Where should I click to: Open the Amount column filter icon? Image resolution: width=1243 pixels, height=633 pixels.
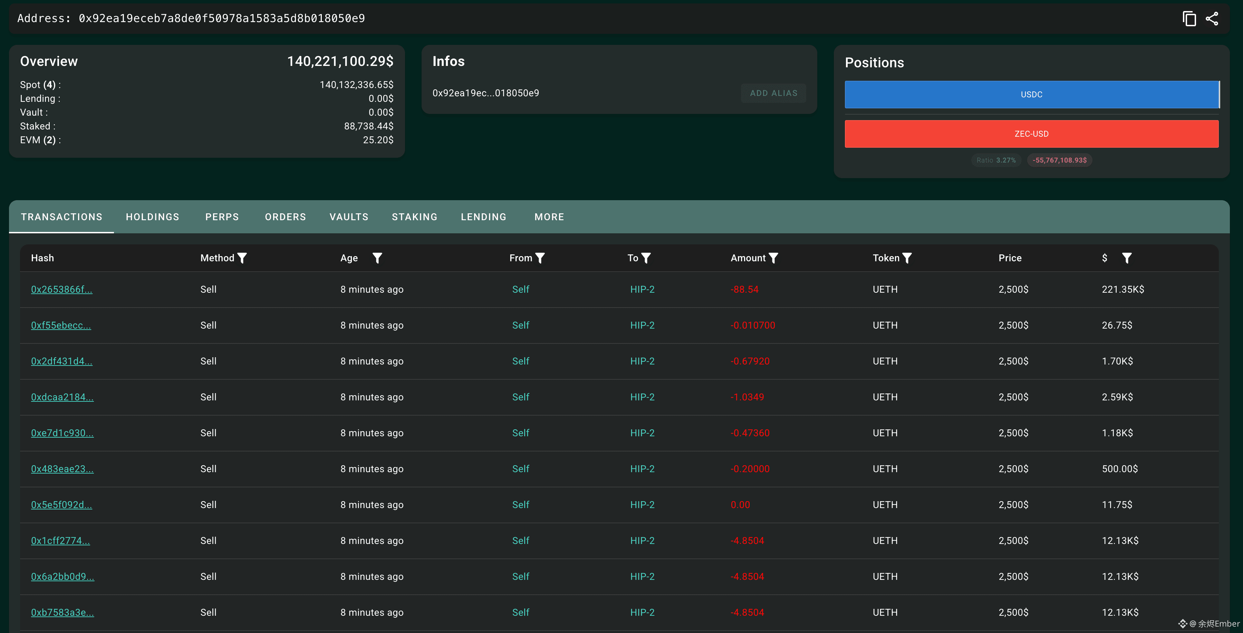click(773, 258)
